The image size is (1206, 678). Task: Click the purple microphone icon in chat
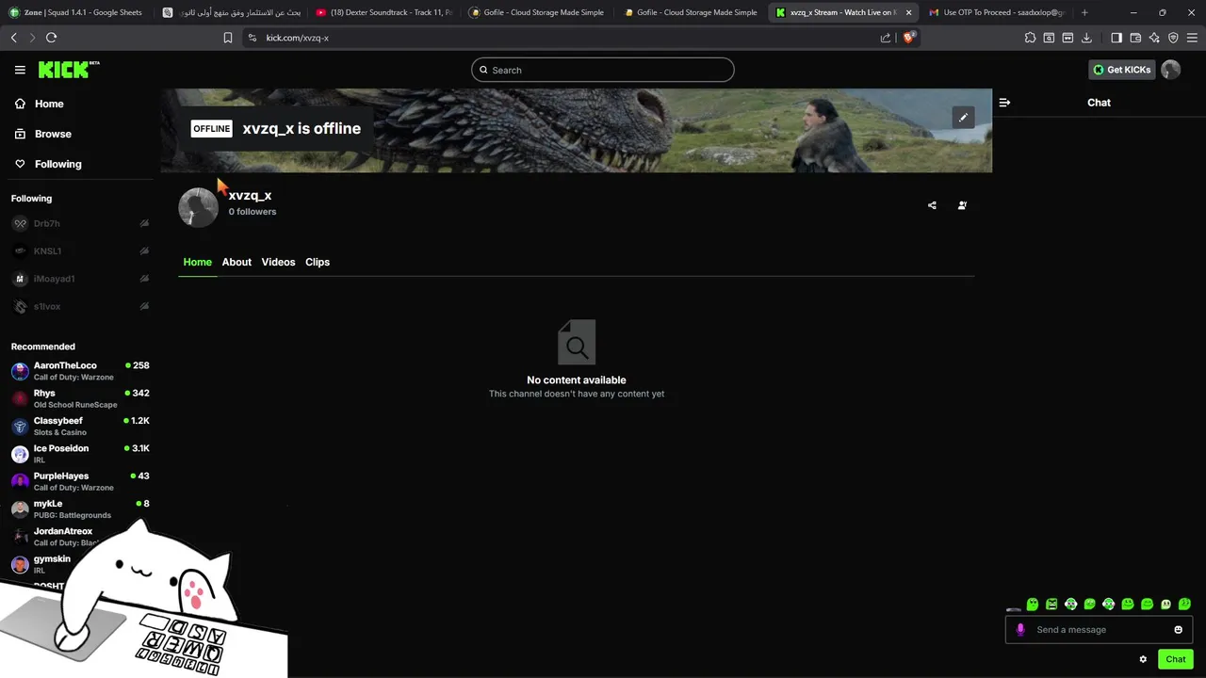1020,630
